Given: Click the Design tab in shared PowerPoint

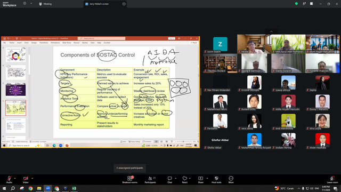Looking at the screenshot, I should click(x=34, y=43).
